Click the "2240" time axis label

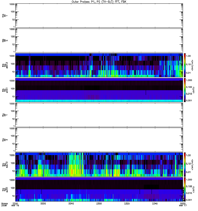pyautogui.click(x=71, y=203)
